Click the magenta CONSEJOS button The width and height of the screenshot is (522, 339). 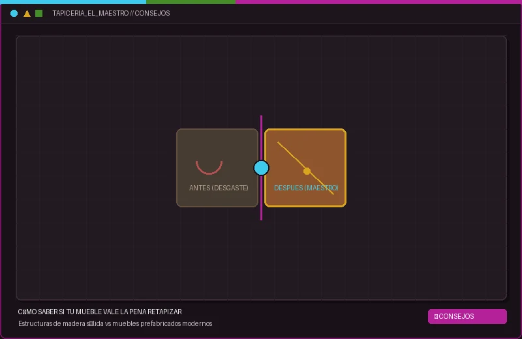click(467, 316)
